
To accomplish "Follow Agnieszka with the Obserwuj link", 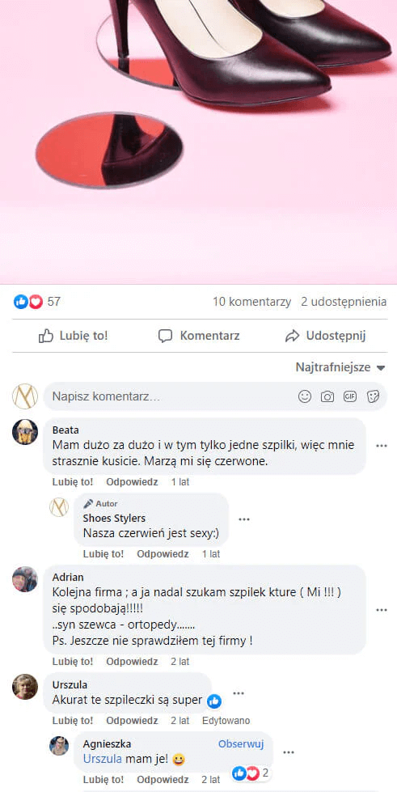I will coord(241,744).
